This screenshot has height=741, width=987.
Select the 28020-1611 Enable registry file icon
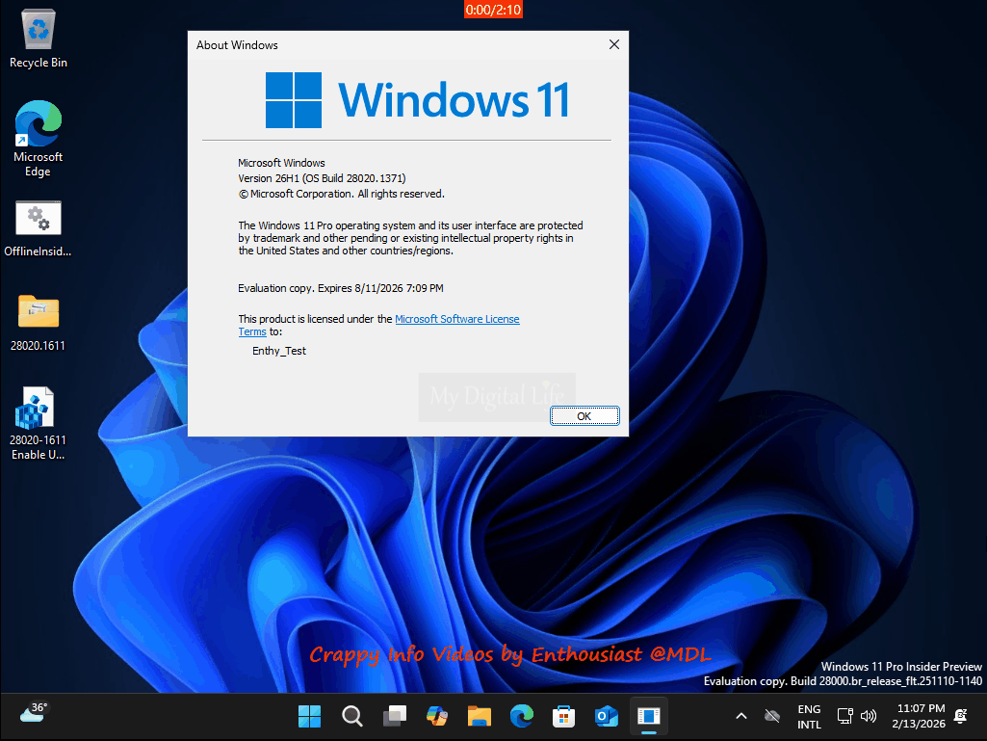(x=39, y=422)
